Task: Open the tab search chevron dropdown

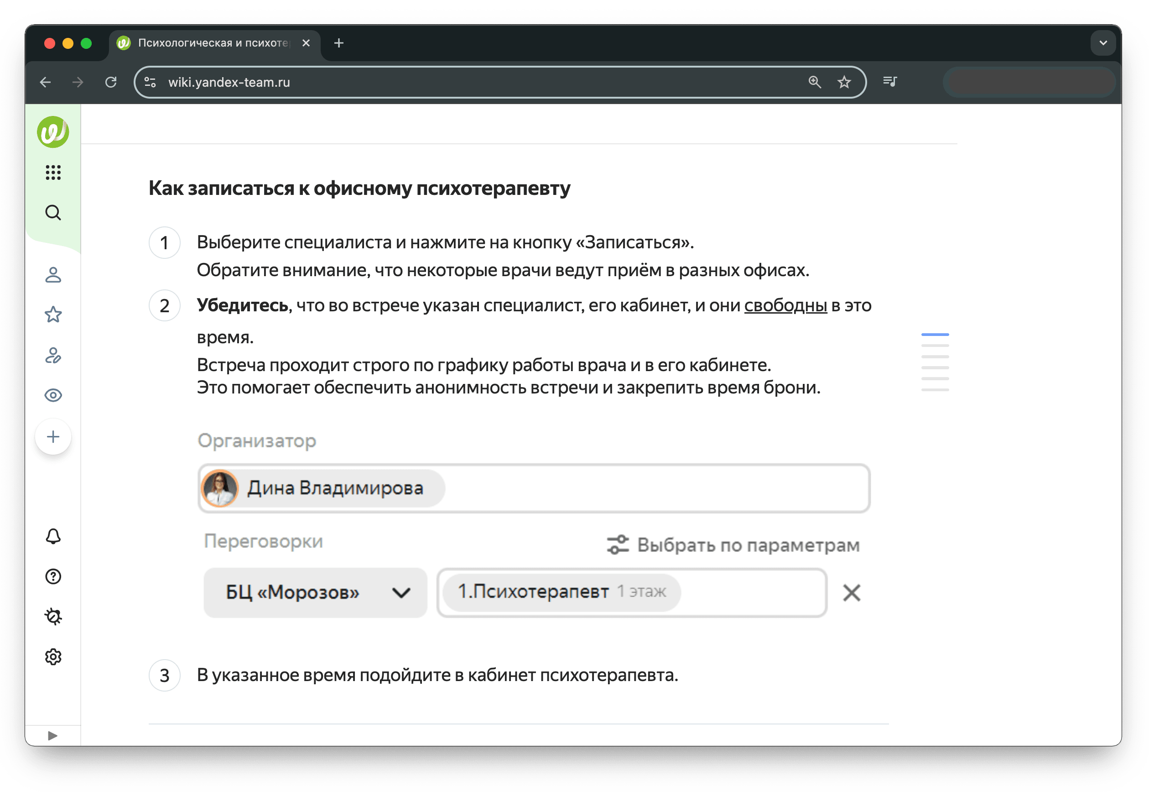Action: (1103, 43)
